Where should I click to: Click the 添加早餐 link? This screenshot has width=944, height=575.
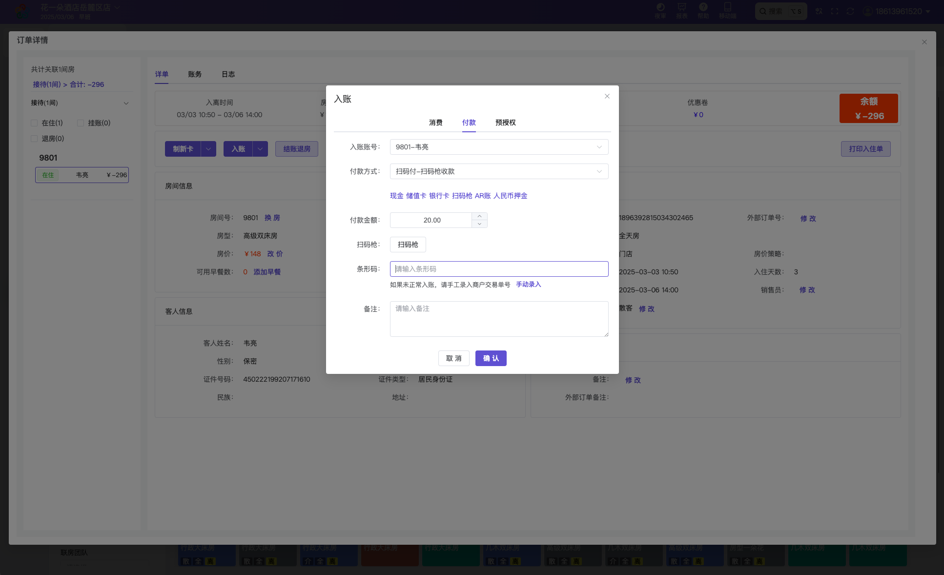[267, 272]
